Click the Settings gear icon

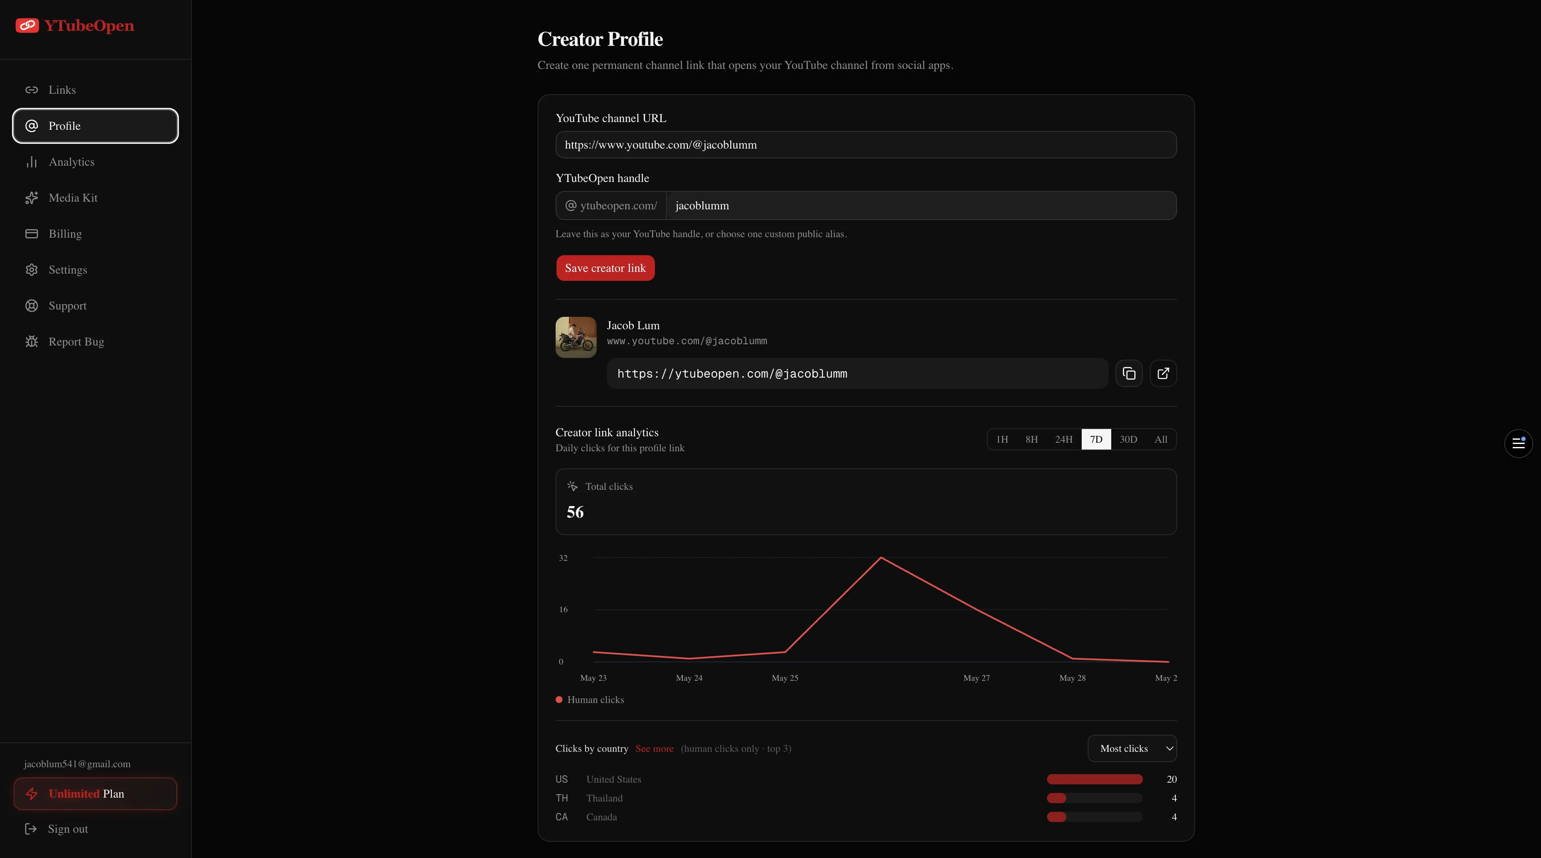point(32,269)
